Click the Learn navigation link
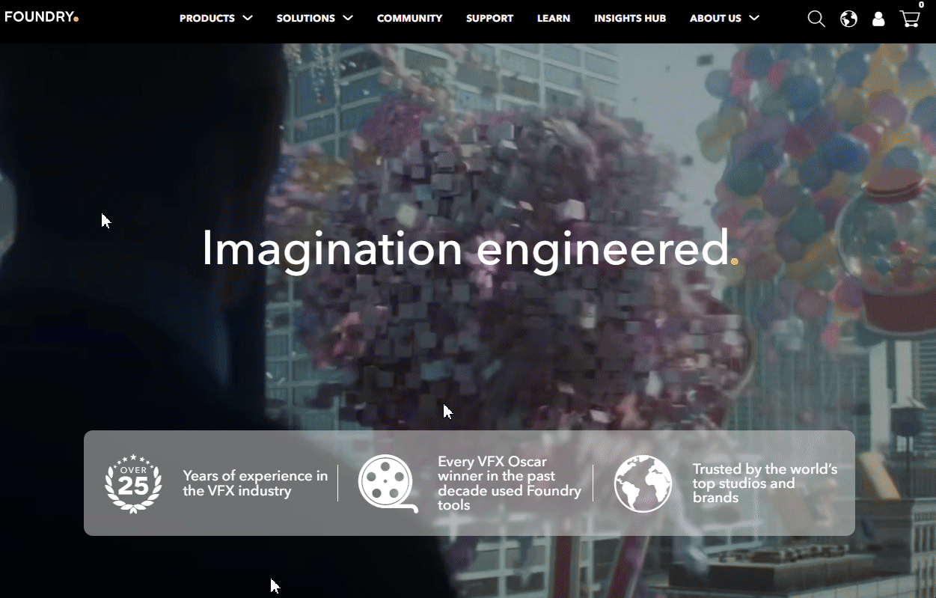The height and width of the screenshot is (598, 936). [x=554, y=18]
